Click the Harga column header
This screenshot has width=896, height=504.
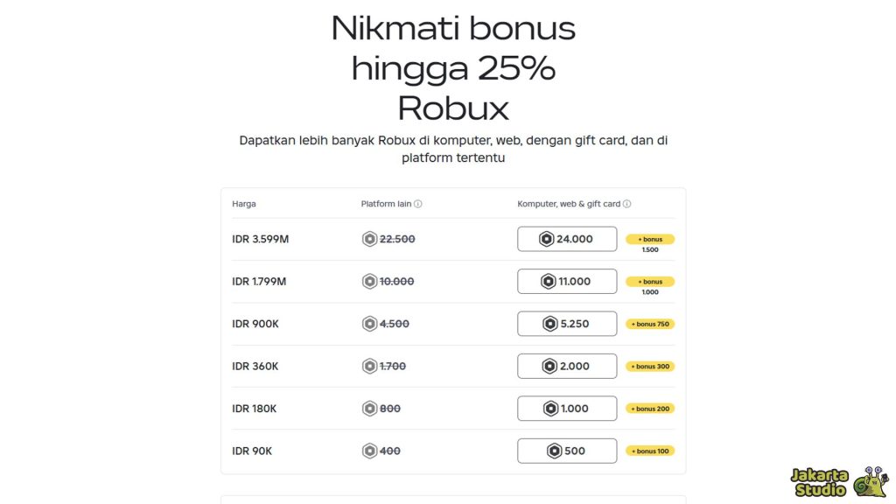pyautogui.click(x=243, y=203)
